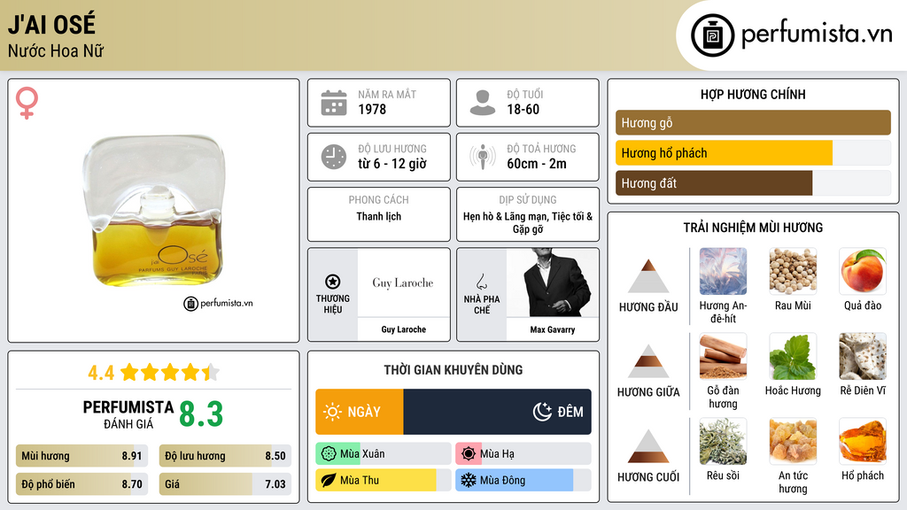907x510 pixels.
Task: Click the Hương An-đê-hít note image
Action: point(723,272)
